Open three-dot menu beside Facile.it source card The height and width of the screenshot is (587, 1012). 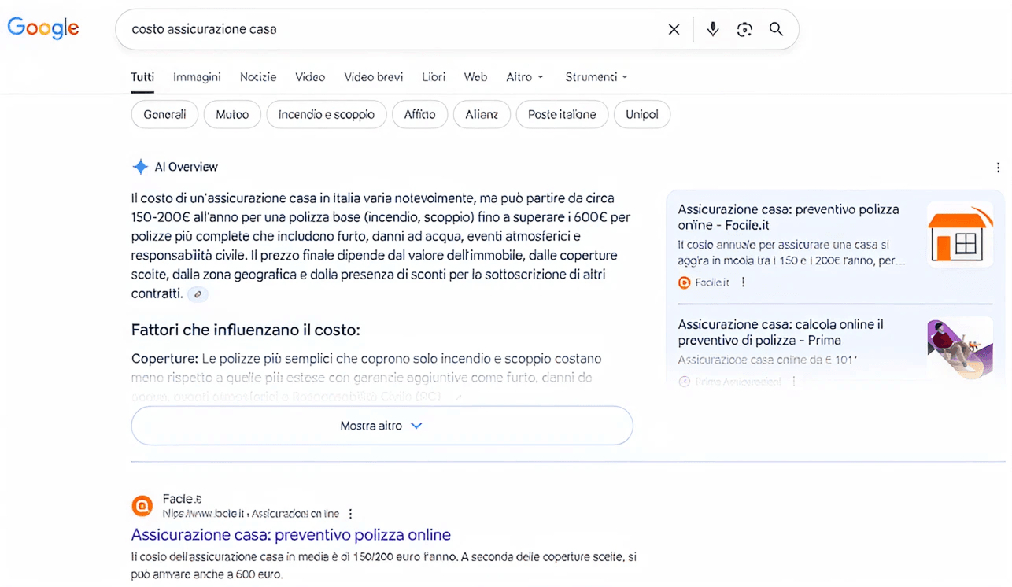pyautogui.click(x=743, y=282)
